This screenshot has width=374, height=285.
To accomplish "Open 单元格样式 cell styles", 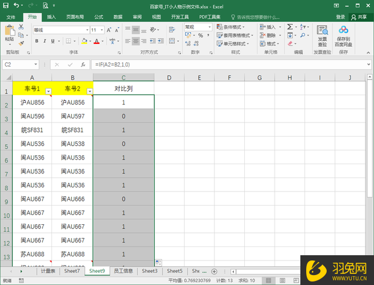I will [x=233, y=44].
